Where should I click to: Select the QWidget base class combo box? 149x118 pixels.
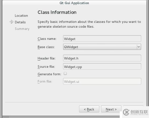102,47
